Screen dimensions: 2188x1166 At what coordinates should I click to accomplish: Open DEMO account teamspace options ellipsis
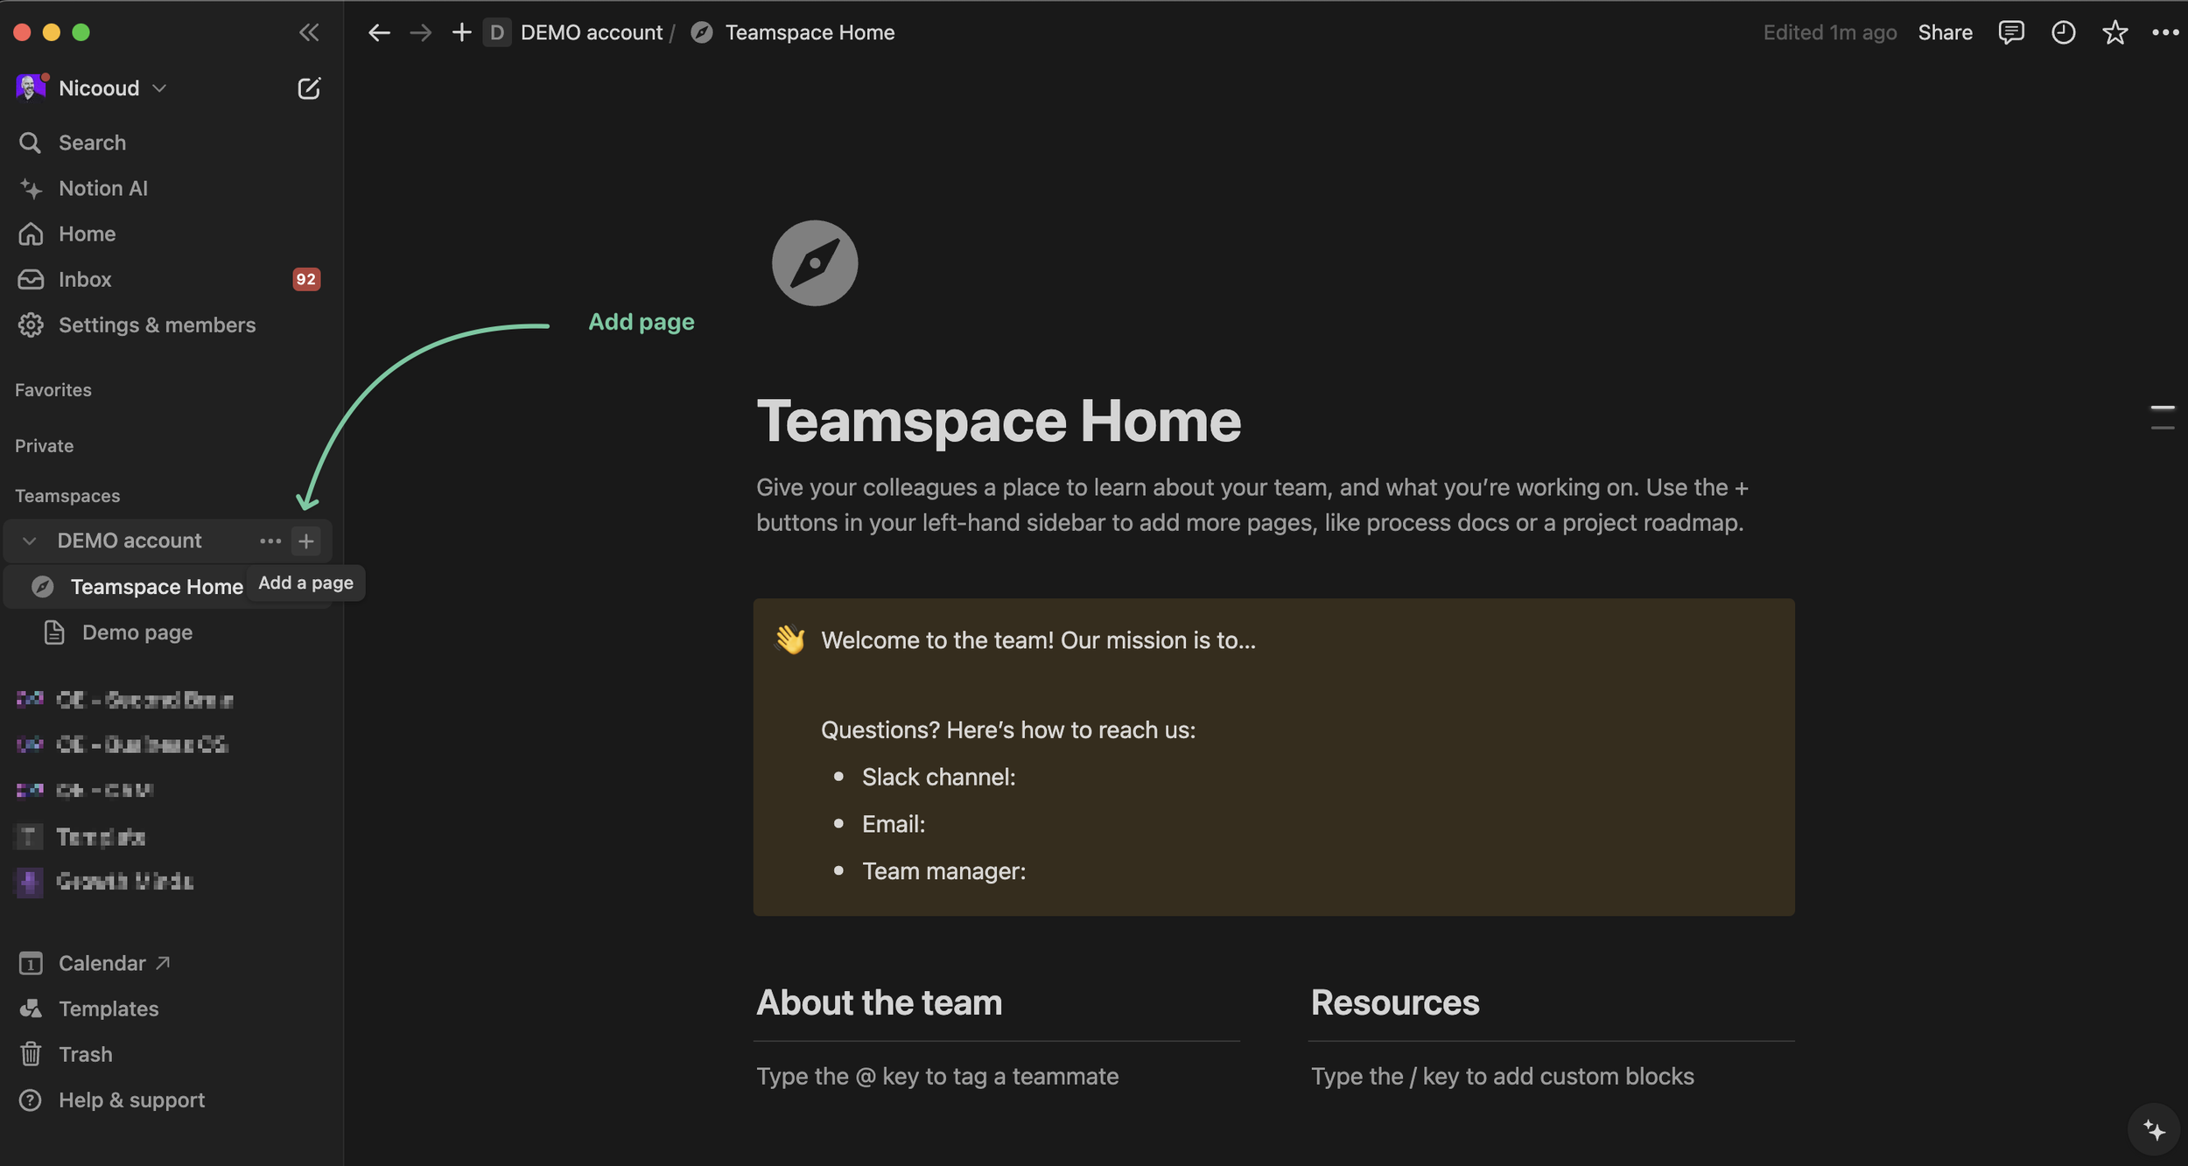(270, 541)
